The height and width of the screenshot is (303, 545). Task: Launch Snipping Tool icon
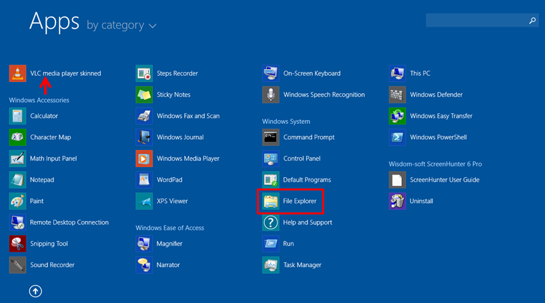coord(17,244)
